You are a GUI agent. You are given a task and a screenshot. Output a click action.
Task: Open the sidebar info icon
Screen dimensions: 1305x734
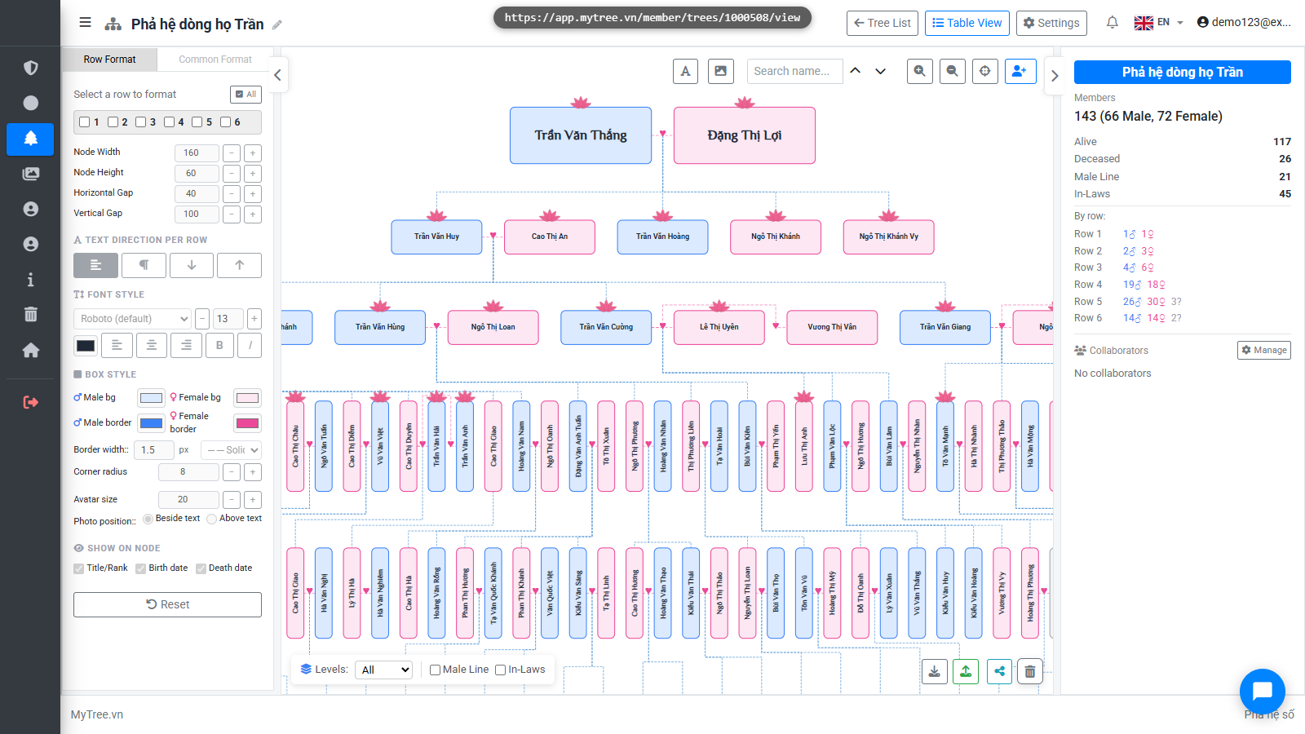tap(30, 280)
